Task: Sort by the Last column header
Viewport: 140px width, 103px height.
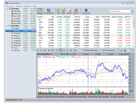Action: point(52,17)
